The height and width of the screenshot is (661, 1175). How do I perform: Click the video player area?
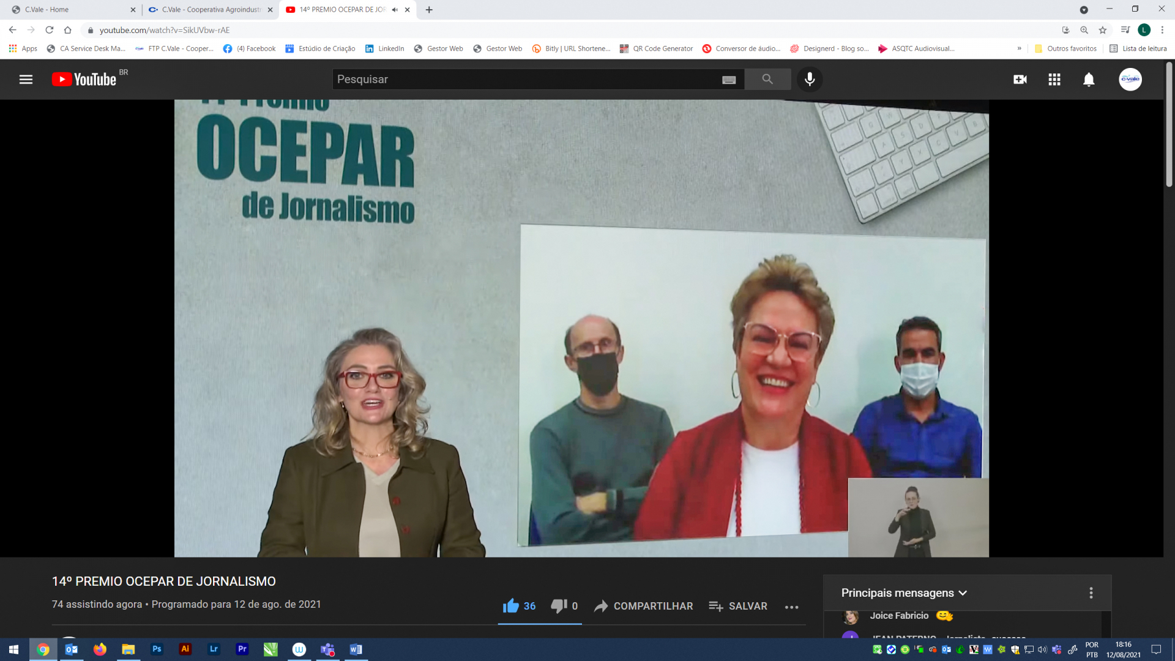coord(581,329)
